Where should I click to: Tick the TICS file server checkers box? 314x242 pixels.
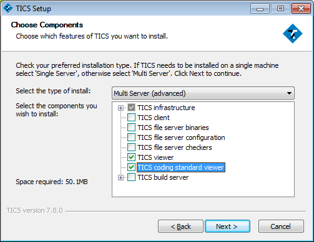[131, 147]
